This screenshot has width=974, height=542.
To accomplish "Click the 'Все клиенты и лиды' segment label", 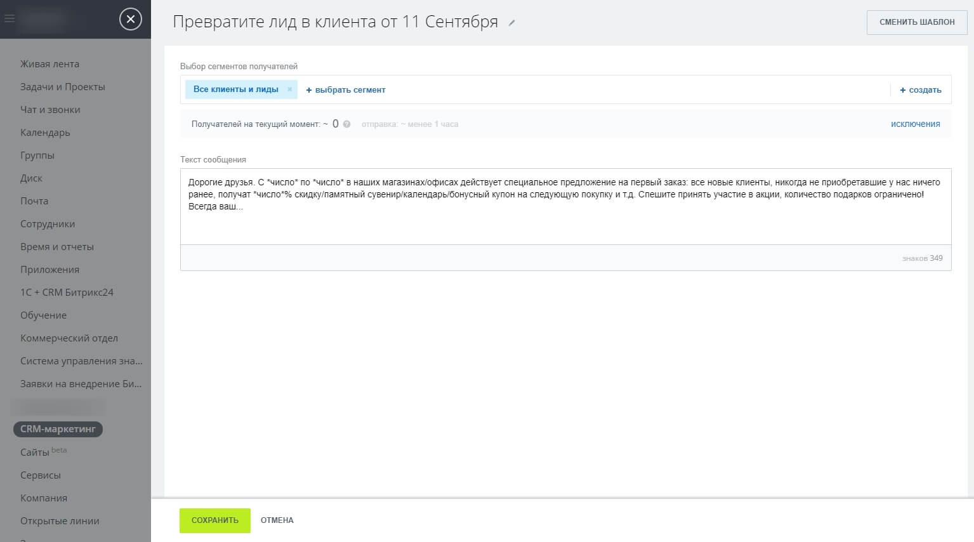I will click(x=235, y=89).
